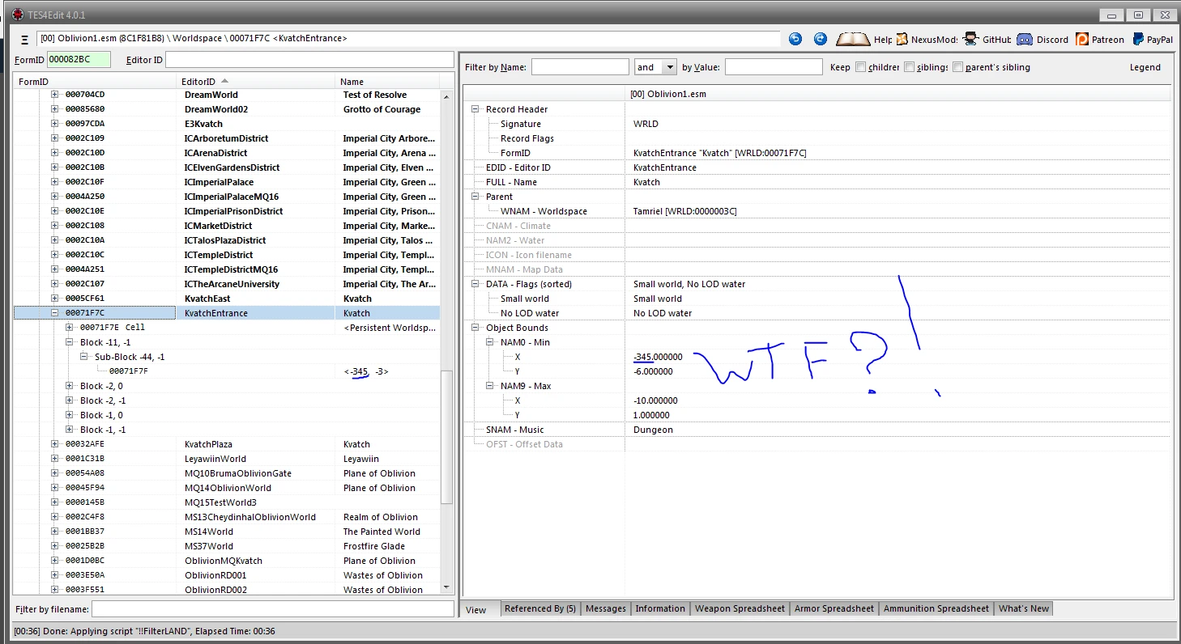Collapse the NAM0 - Min section
1181x644 pixels.
(x=490, y=342)
